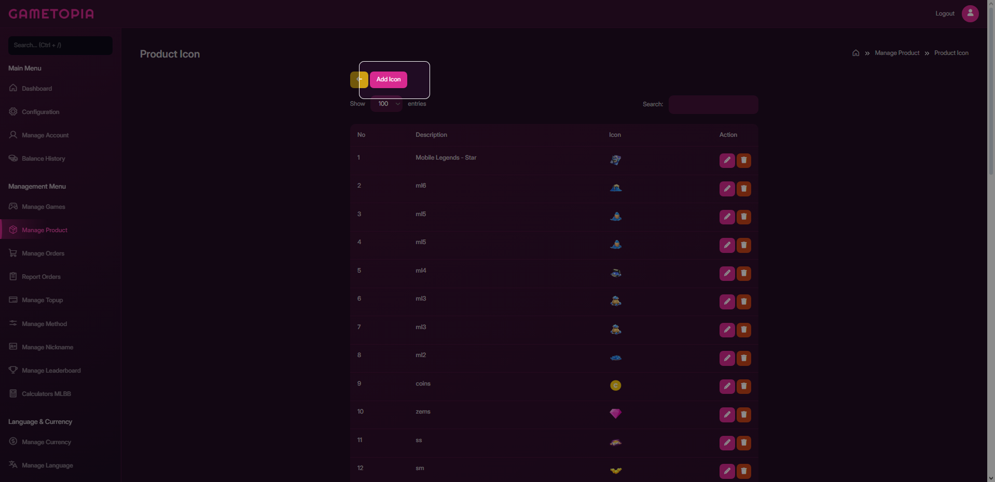Go to Manage Topup
This screenshot has height=482, width=995.
point(42,300)
